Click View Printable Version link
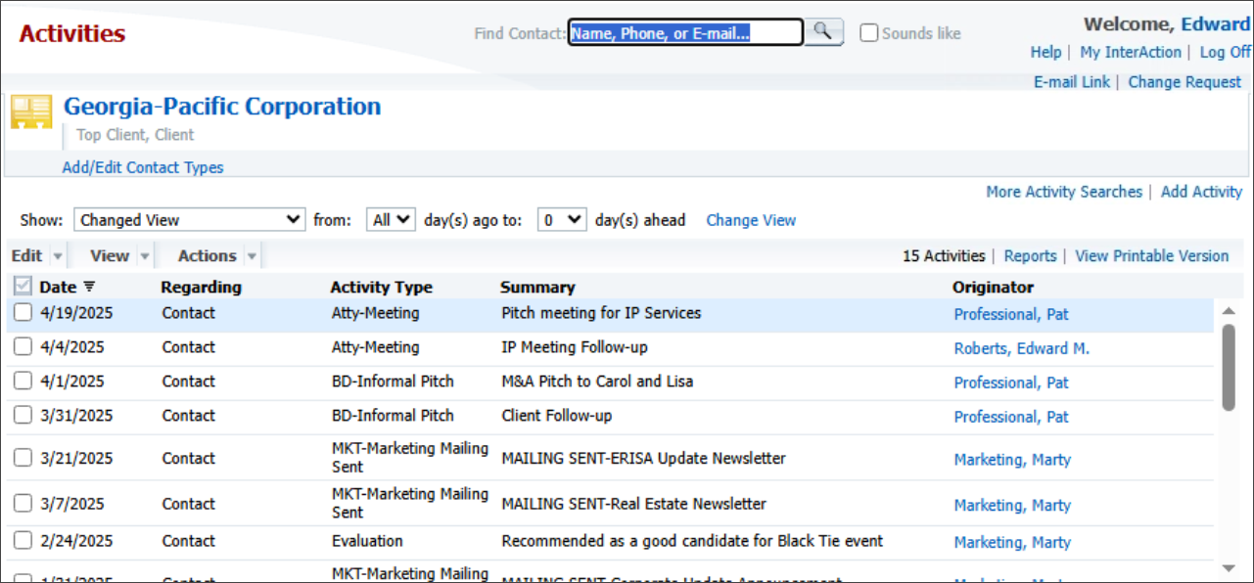1254x583 pixels. pyautogui.click(x=1151, y=255)
